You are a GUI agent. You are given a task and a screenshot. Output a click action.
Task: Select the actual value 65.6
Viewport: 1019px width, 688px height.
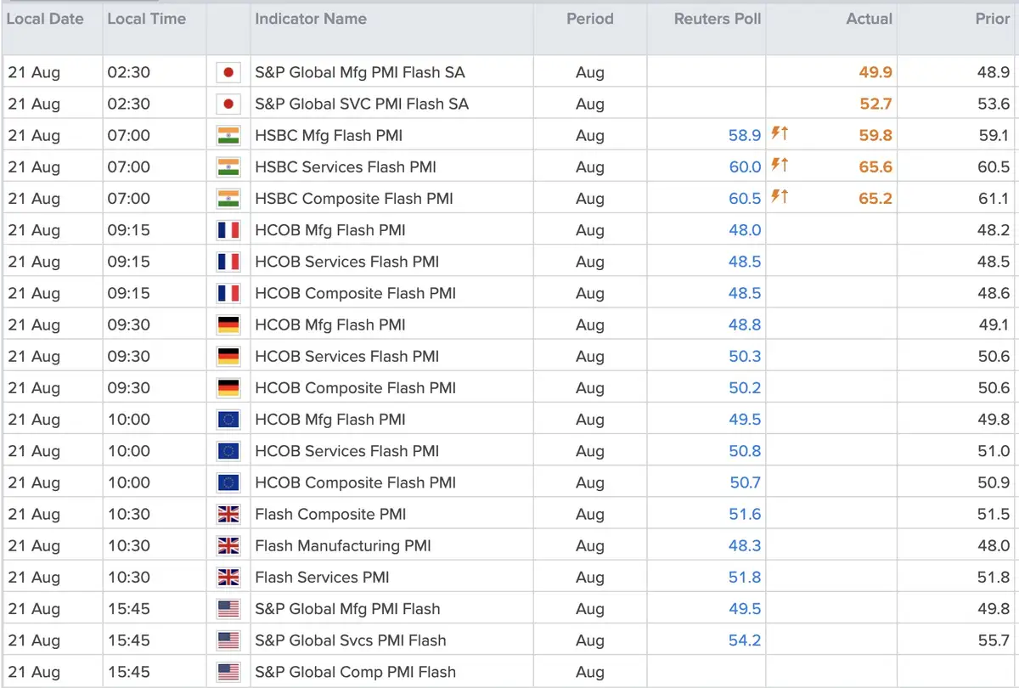click(875, 166)
